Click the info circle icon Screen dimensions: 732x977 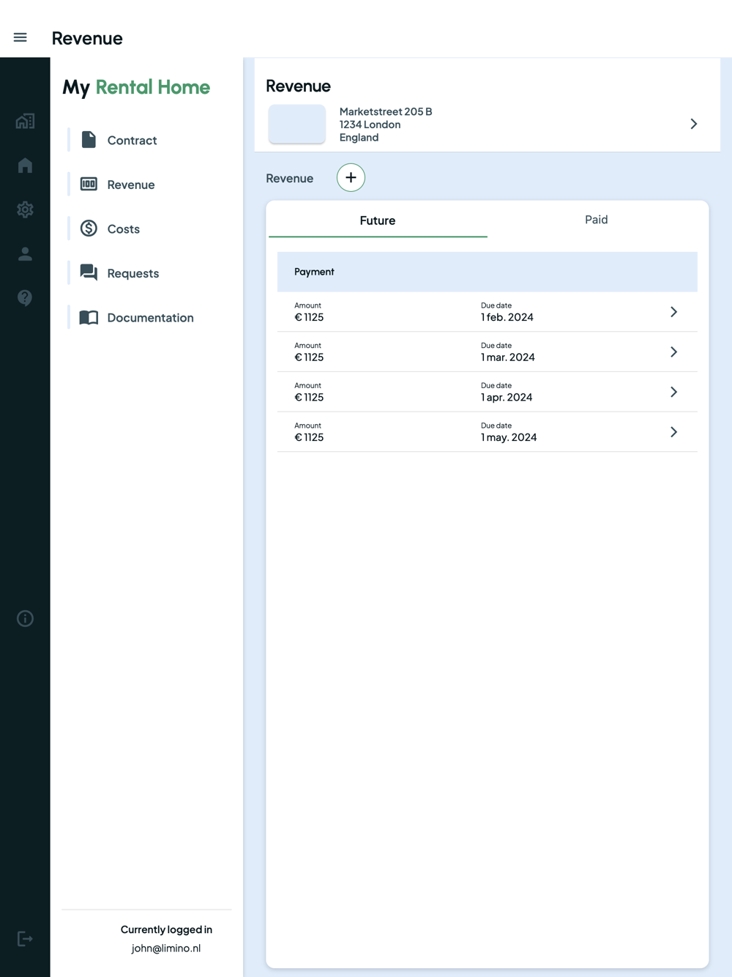(25, 619)
